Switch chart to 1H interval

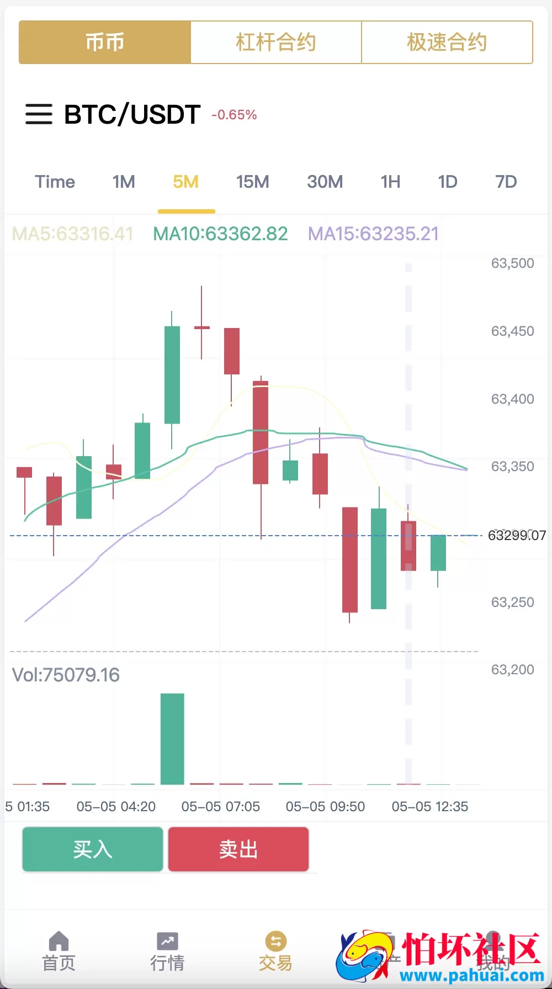click(390, 182)
